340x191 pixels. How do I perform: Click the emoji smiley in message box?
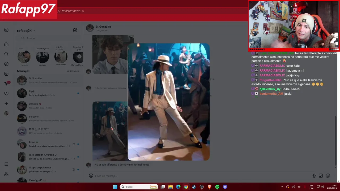pos(91,176)
